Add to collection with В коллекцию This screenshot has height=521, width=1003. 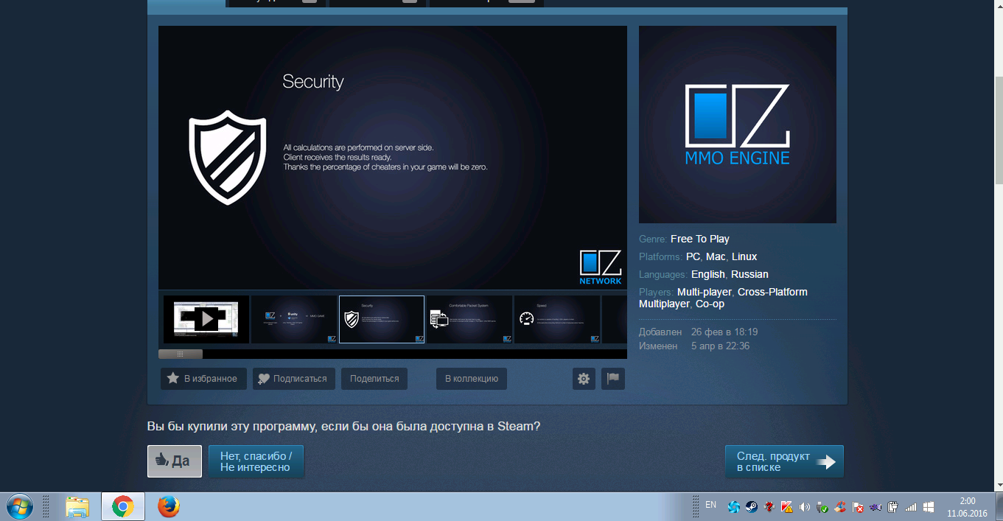(x=472, y=379)
